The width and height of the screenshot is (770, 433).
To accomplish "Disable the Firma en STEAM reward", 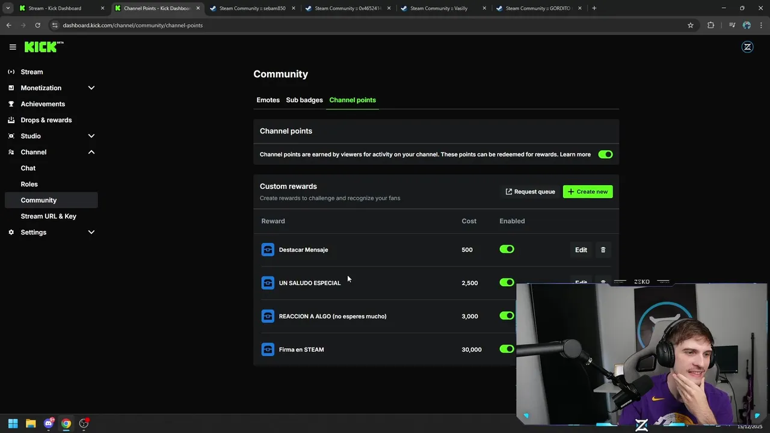I will click(507, 349).
